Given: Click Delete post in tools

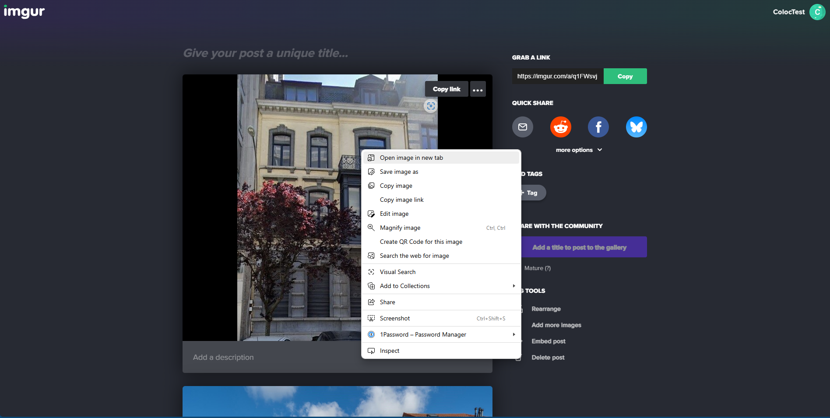Looking at the screenshot, I should pyautogui.click(x=548, y=358).
